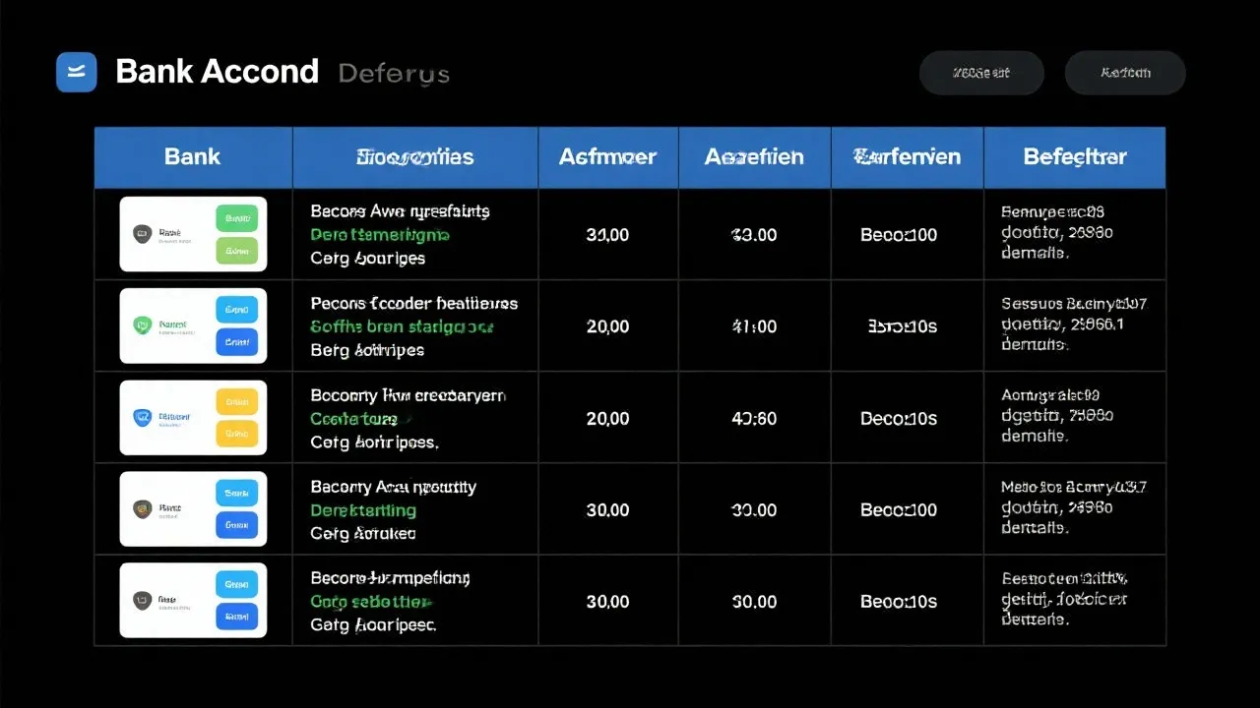Click the brown shield icon in the fourth row card
Viewport: 1260px width, 708px height.
point(141,509)
